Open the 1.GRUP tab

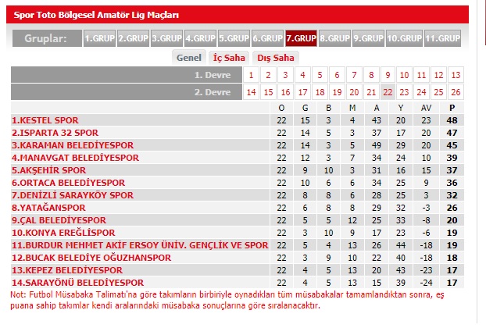(98, 37)
